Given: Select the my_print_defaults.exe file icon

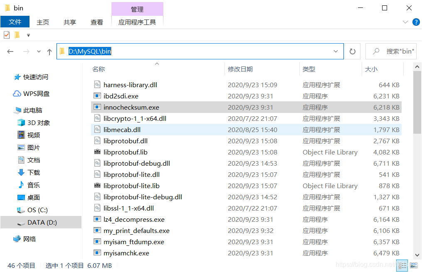Looking at the screenshot, I should click(x=97, y=230).
